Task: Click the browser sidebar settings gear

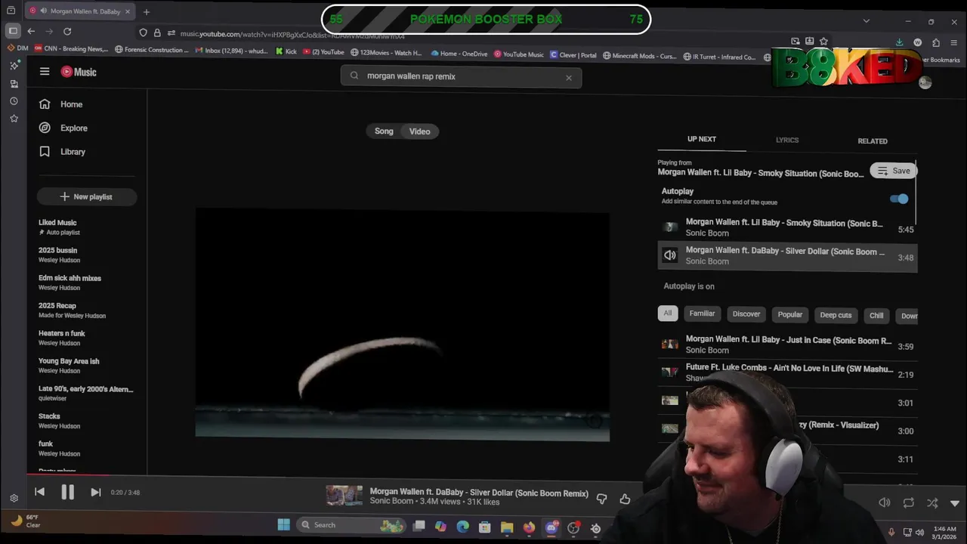Action: 14,498
